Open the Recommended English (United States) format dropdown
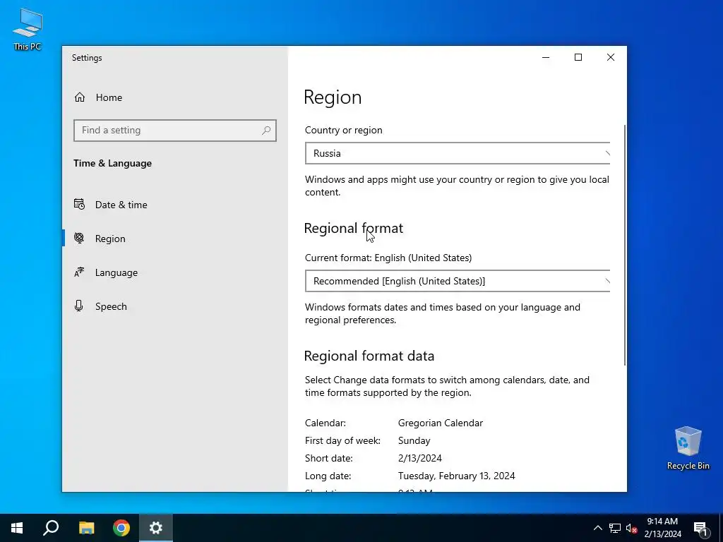 coord(458,281)
